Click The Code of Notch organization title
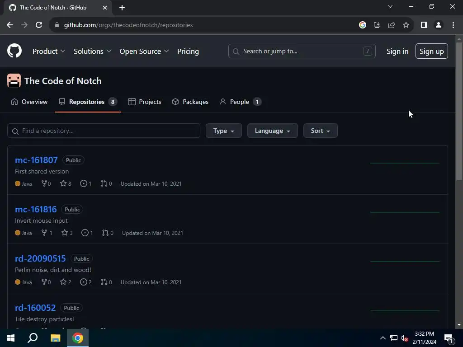 click(63, 81)
